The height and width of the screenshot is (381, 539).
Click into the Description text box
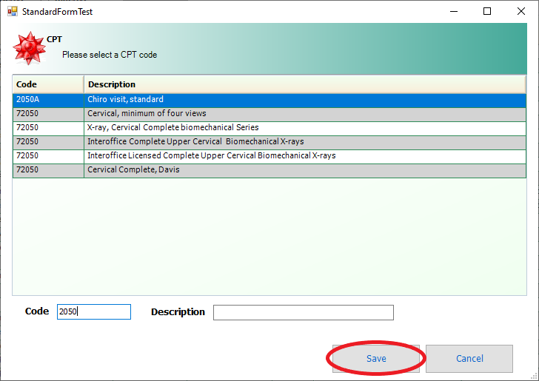(x=304, y=312)
